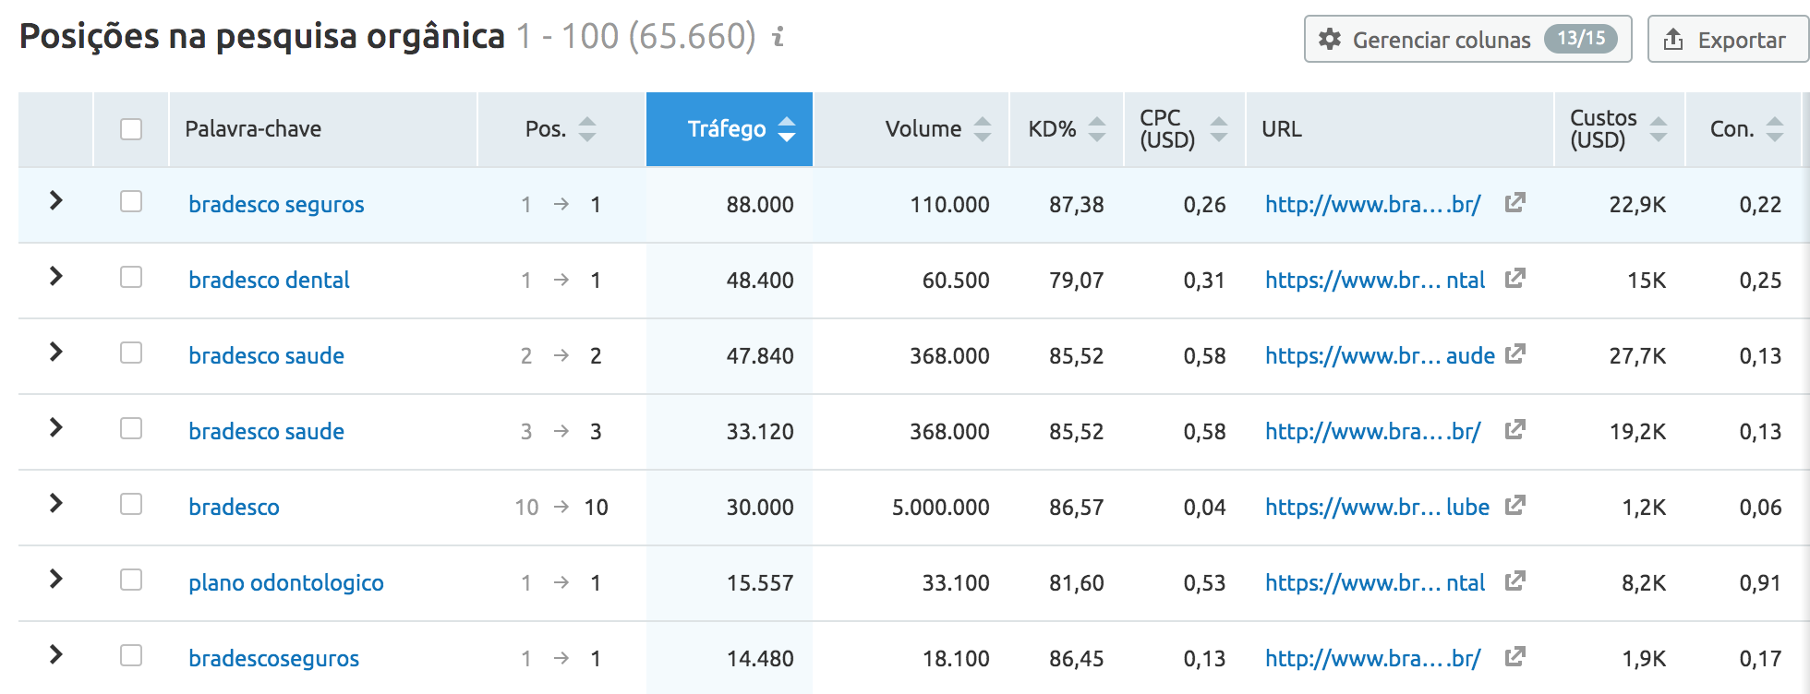Check the bradescoseguros row checkbox
Image resolution: width=1810 pixels, height=694 pixels.
coord(131,655)
